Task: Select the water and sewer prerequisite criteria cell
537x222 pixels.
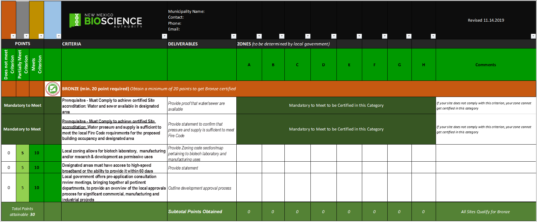Action: pos(114,105)
